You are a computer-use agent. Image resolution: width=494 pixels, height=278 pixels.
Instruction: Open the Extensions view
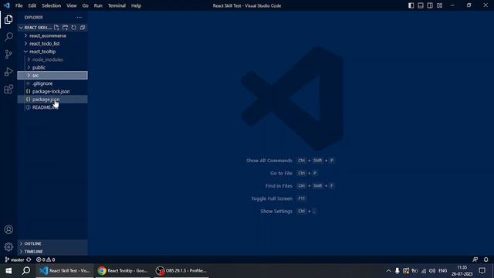tap(8, 90)
